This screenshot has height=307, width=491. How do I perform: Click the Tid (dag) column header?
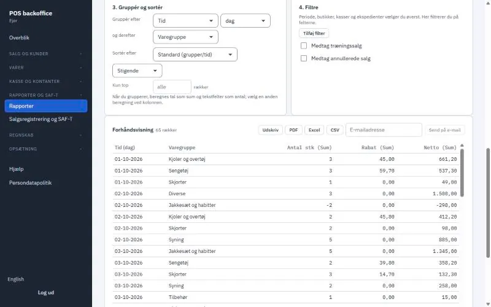pyautogui.click(x=125, y=147)
